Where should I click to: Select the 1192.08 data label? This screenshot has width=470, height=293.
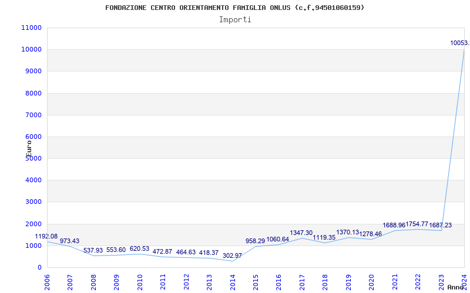(x=46, y=237)
